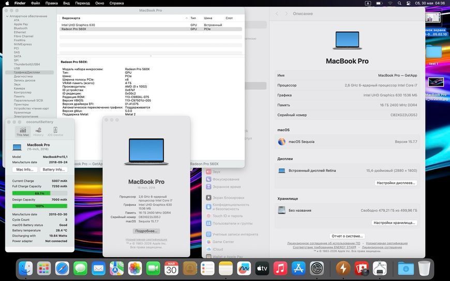Open the Файл menu
Image resolution: width=450 pixels, height=281 pixels.
35,3
